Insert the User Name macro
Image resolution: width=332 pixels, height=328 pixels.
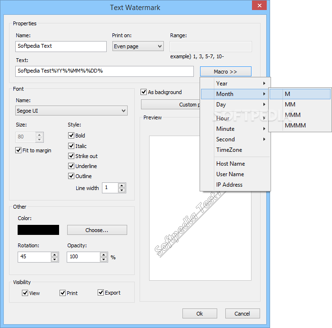coord(235,174)
